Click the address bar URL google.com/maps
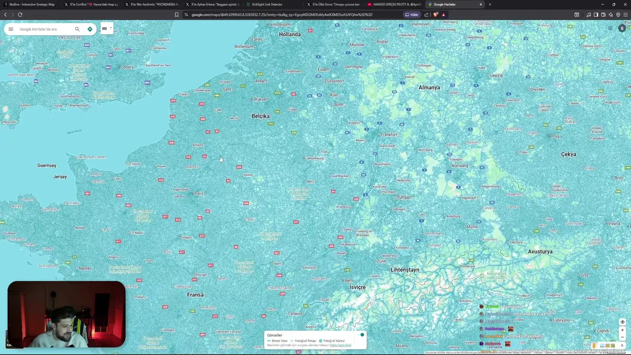631x355 pixels. pos(282,14)
